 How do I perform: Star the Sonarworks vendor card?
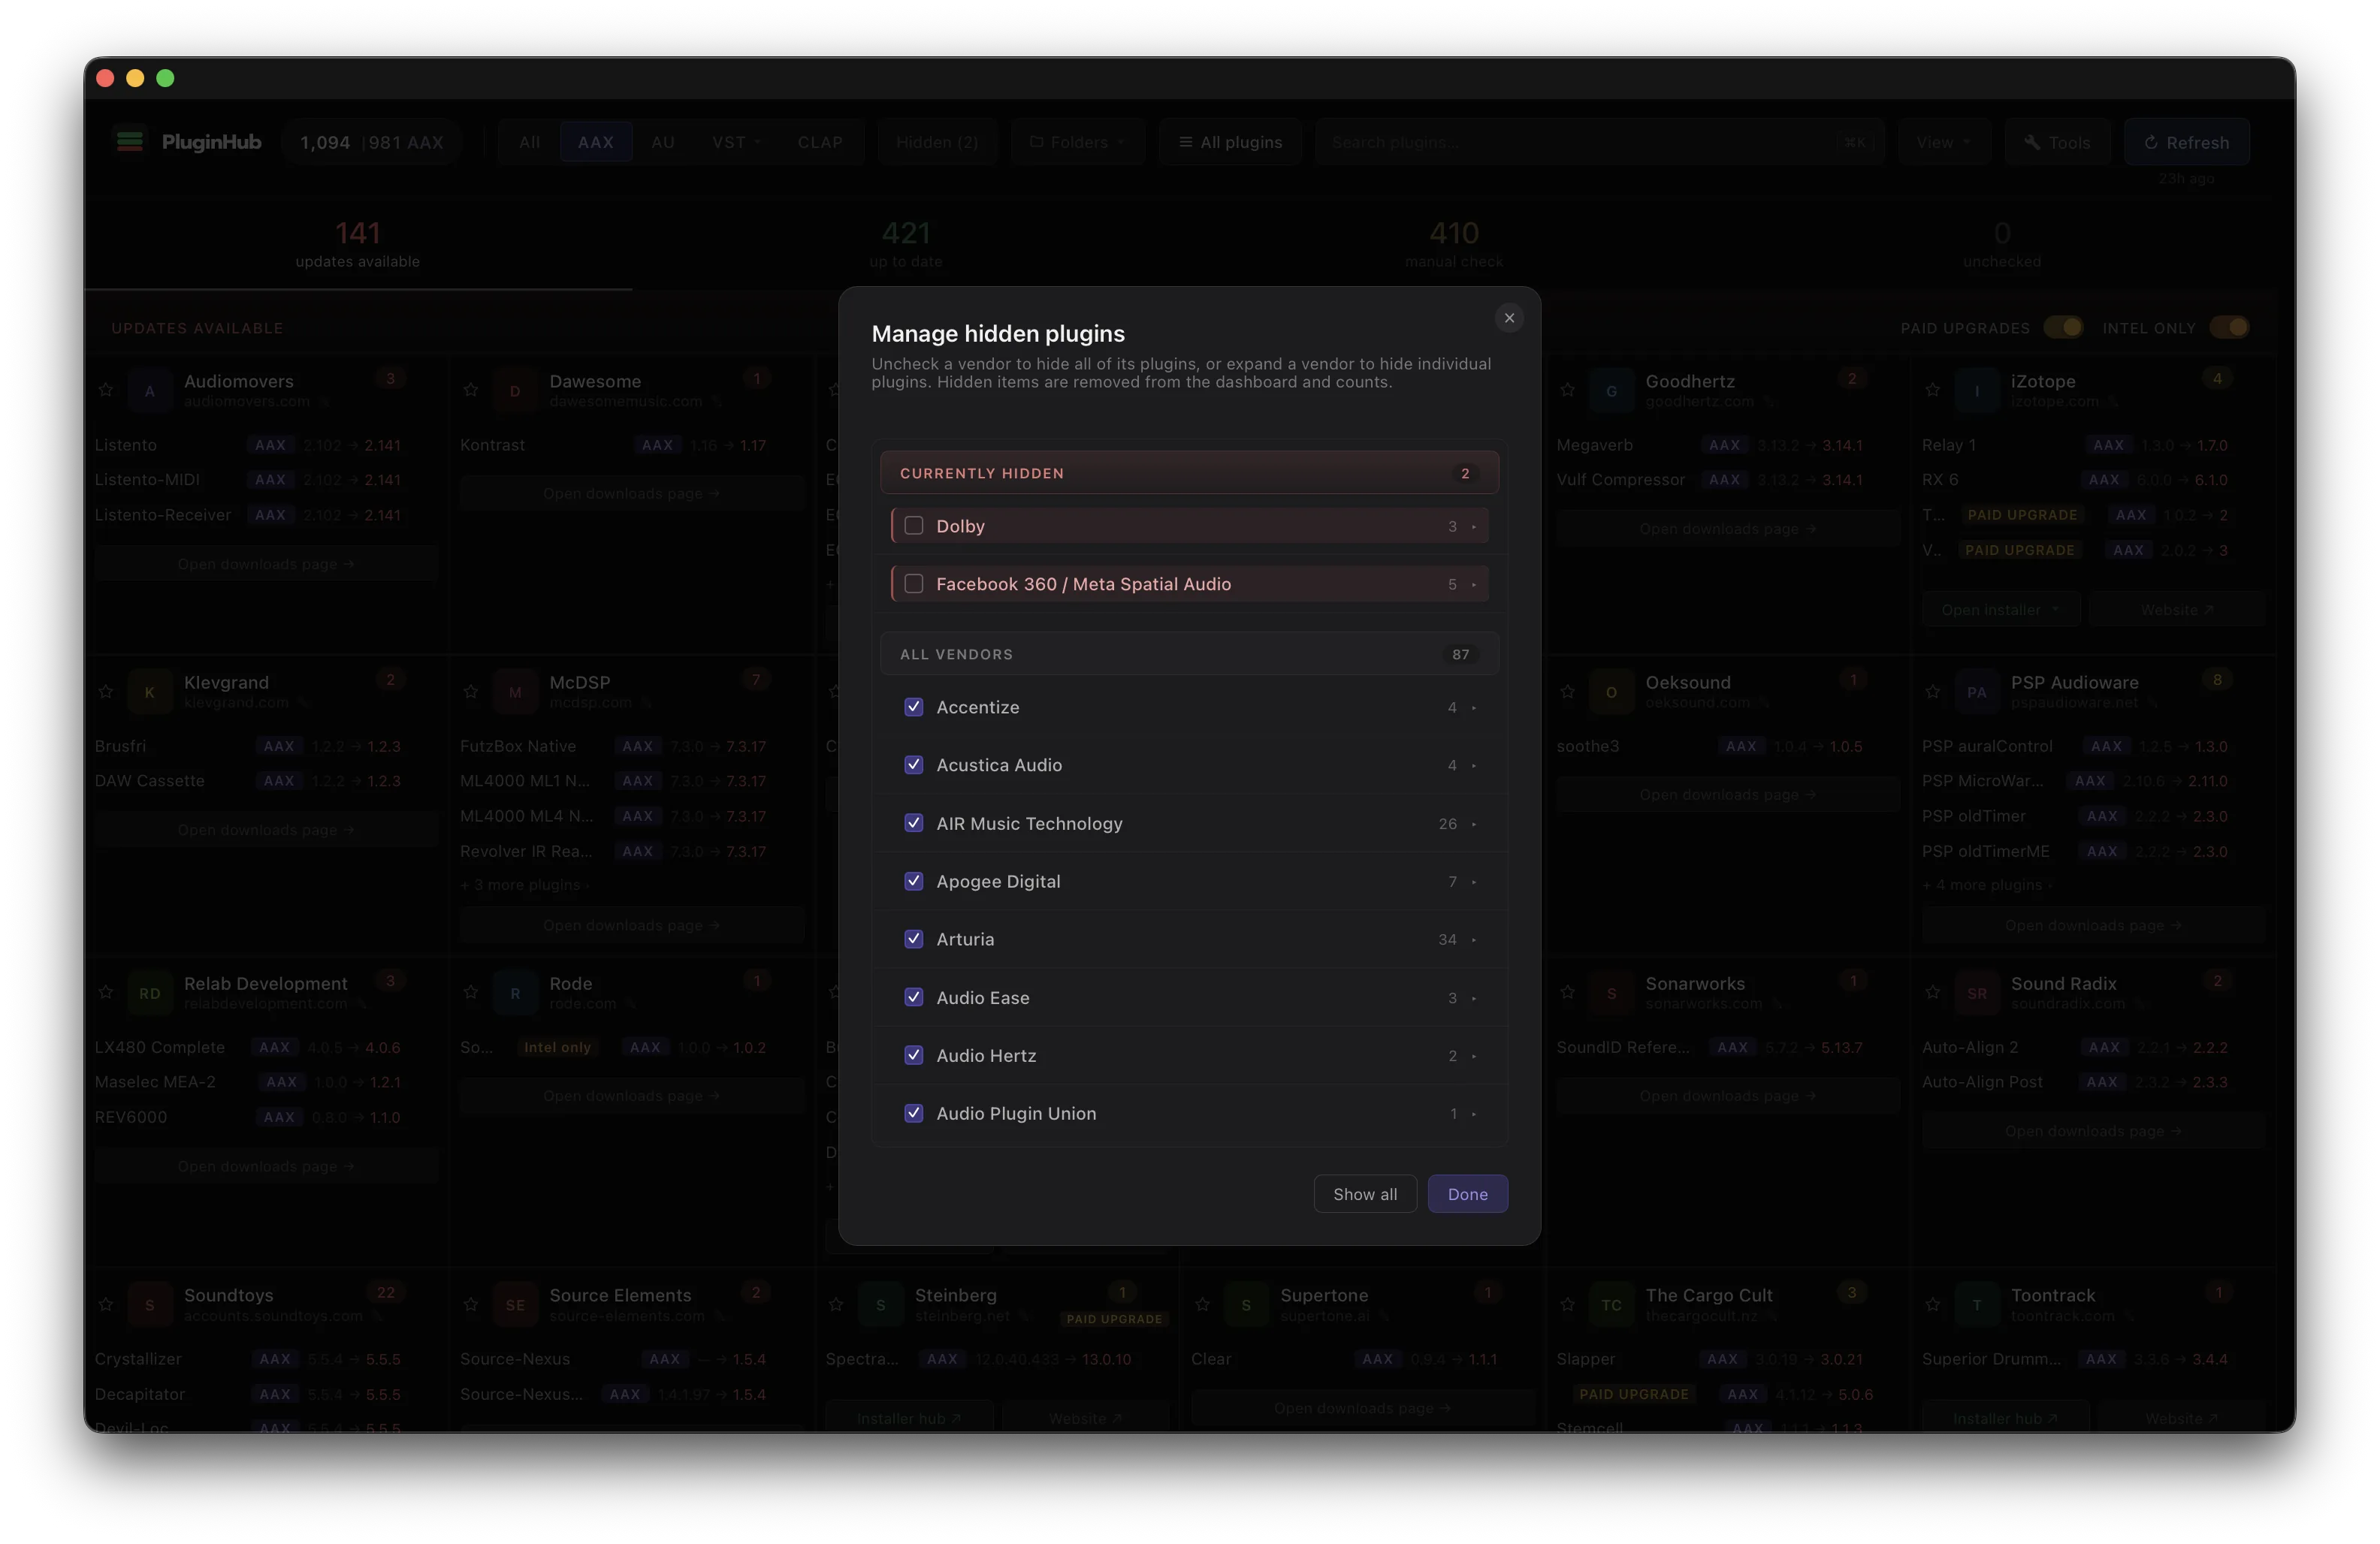[1567, 992]
